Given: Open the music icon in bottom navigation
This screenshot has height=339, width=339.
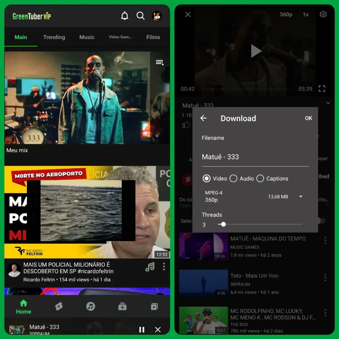Looking at the screenshot, I should click(91, 306).
